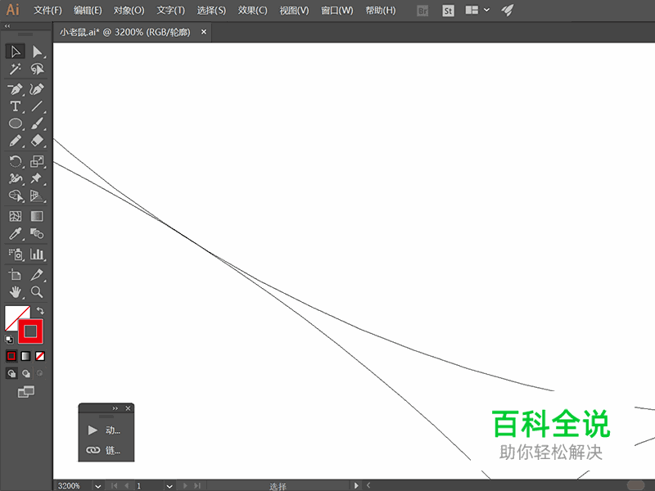Viewport: 655px width, 491px height.
Task: Click the GPU performance rocket icon
Action: tap(507, 10)
